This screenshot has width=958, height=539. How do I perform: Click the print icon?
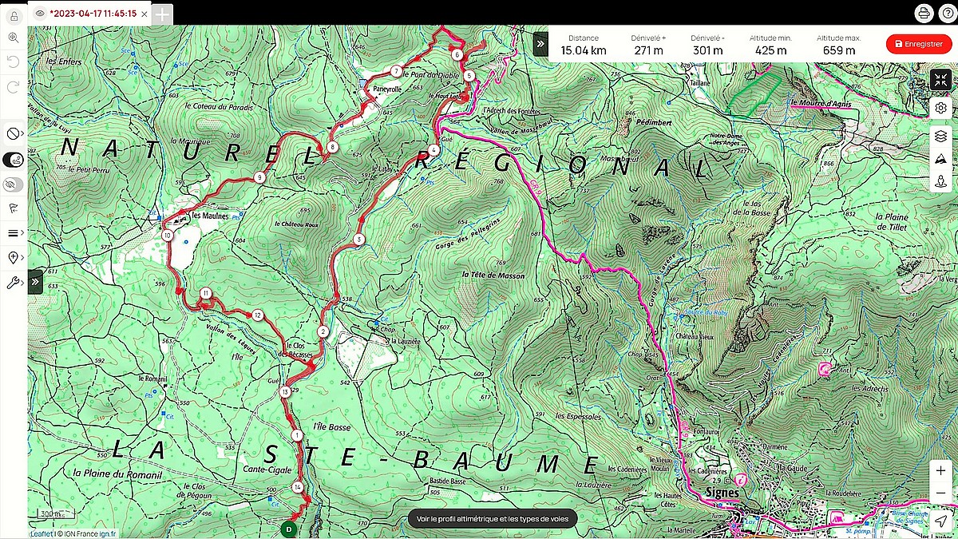click(924, 13)
